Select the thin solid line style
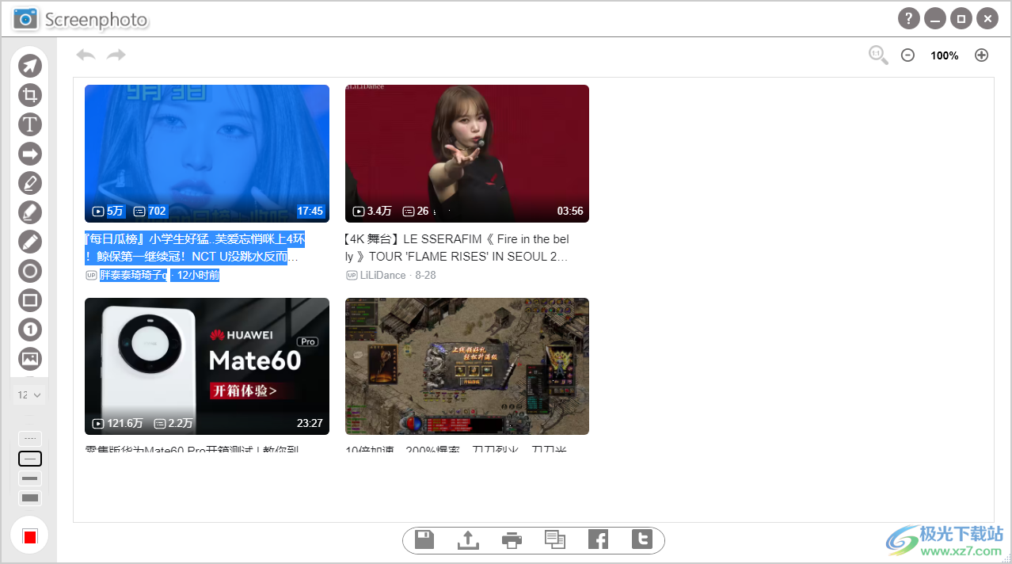1012x564 pixels. [30, 459]
